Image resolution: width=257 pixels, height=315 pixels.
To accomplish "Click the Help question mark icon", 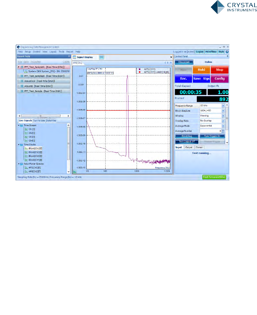I will coord(227,52).
